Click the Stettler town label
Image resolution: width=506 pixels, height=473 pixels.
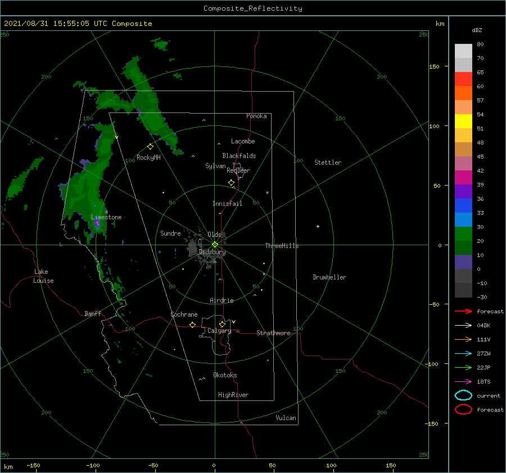328,163
